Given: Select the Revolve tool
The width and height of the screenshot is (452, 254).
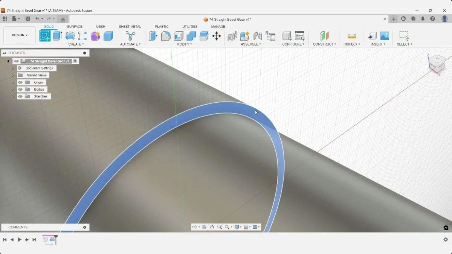Looking at the screenshot, I should [x=70, y=36].
